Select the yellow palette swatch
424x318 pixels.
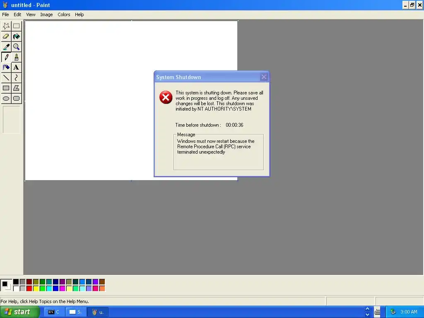pos(36,289)
